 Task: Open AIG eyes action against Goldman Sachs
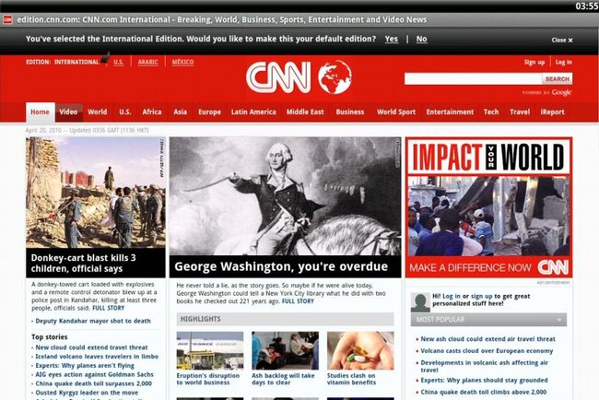click(94, 374)
